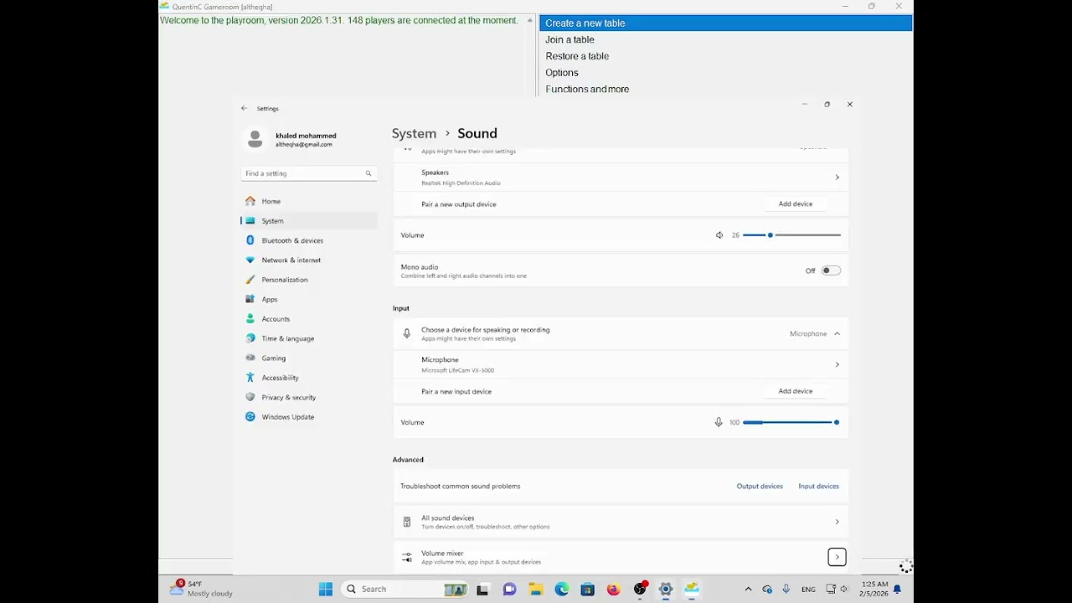
Task: Open the network and volume tray icons
Action: [837, 589]
